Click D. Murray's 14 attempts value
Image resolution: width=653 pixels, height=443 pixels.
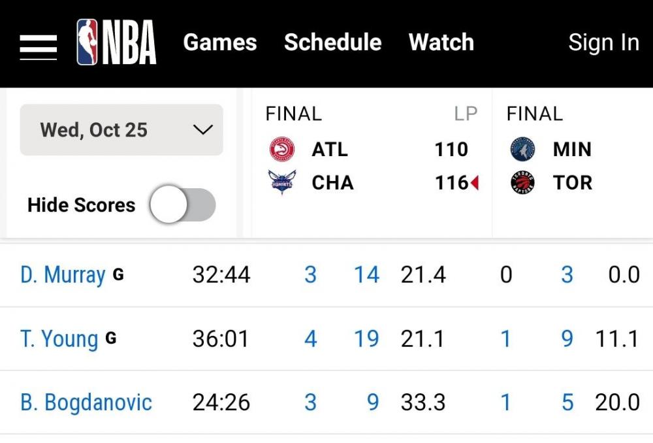tap(366, 275)
